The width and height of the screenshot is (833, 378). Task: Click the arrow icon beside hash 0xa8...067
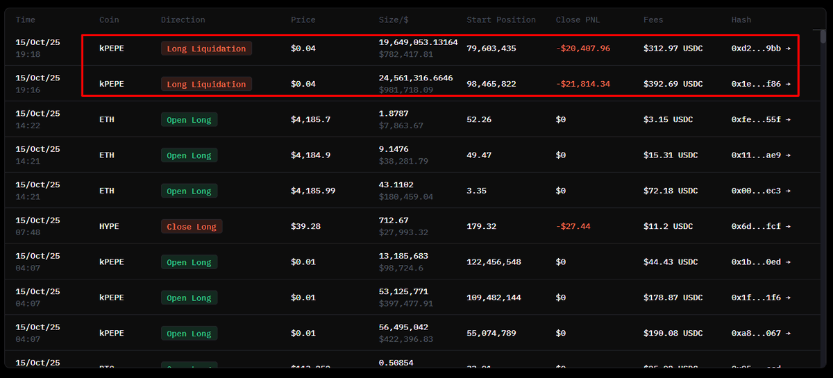(x=788, y=333)
